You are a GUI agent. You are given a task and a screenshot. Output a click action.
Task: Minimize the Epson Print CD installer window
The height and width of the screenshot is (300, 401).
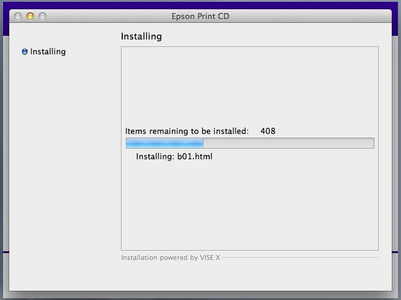pos(30,16)
